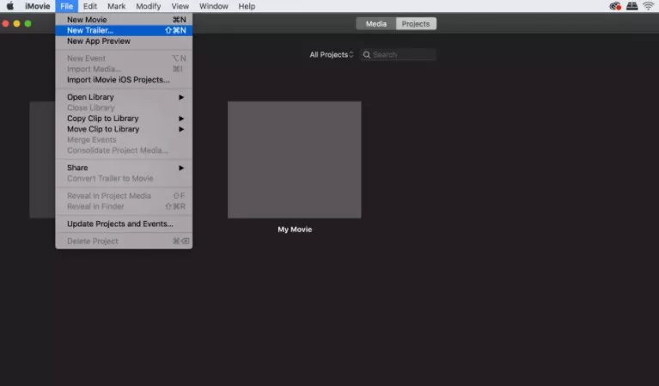Open the My Movie project thumbnail
The height and width of the screenshot is (386, 659).
pyautogui.click(x=294, y=159)
